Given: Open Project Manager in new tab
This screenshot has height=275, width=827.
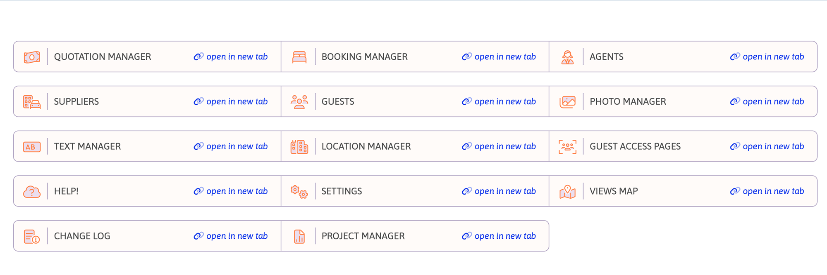Looking at the screenshot, I should coord(505,237).
